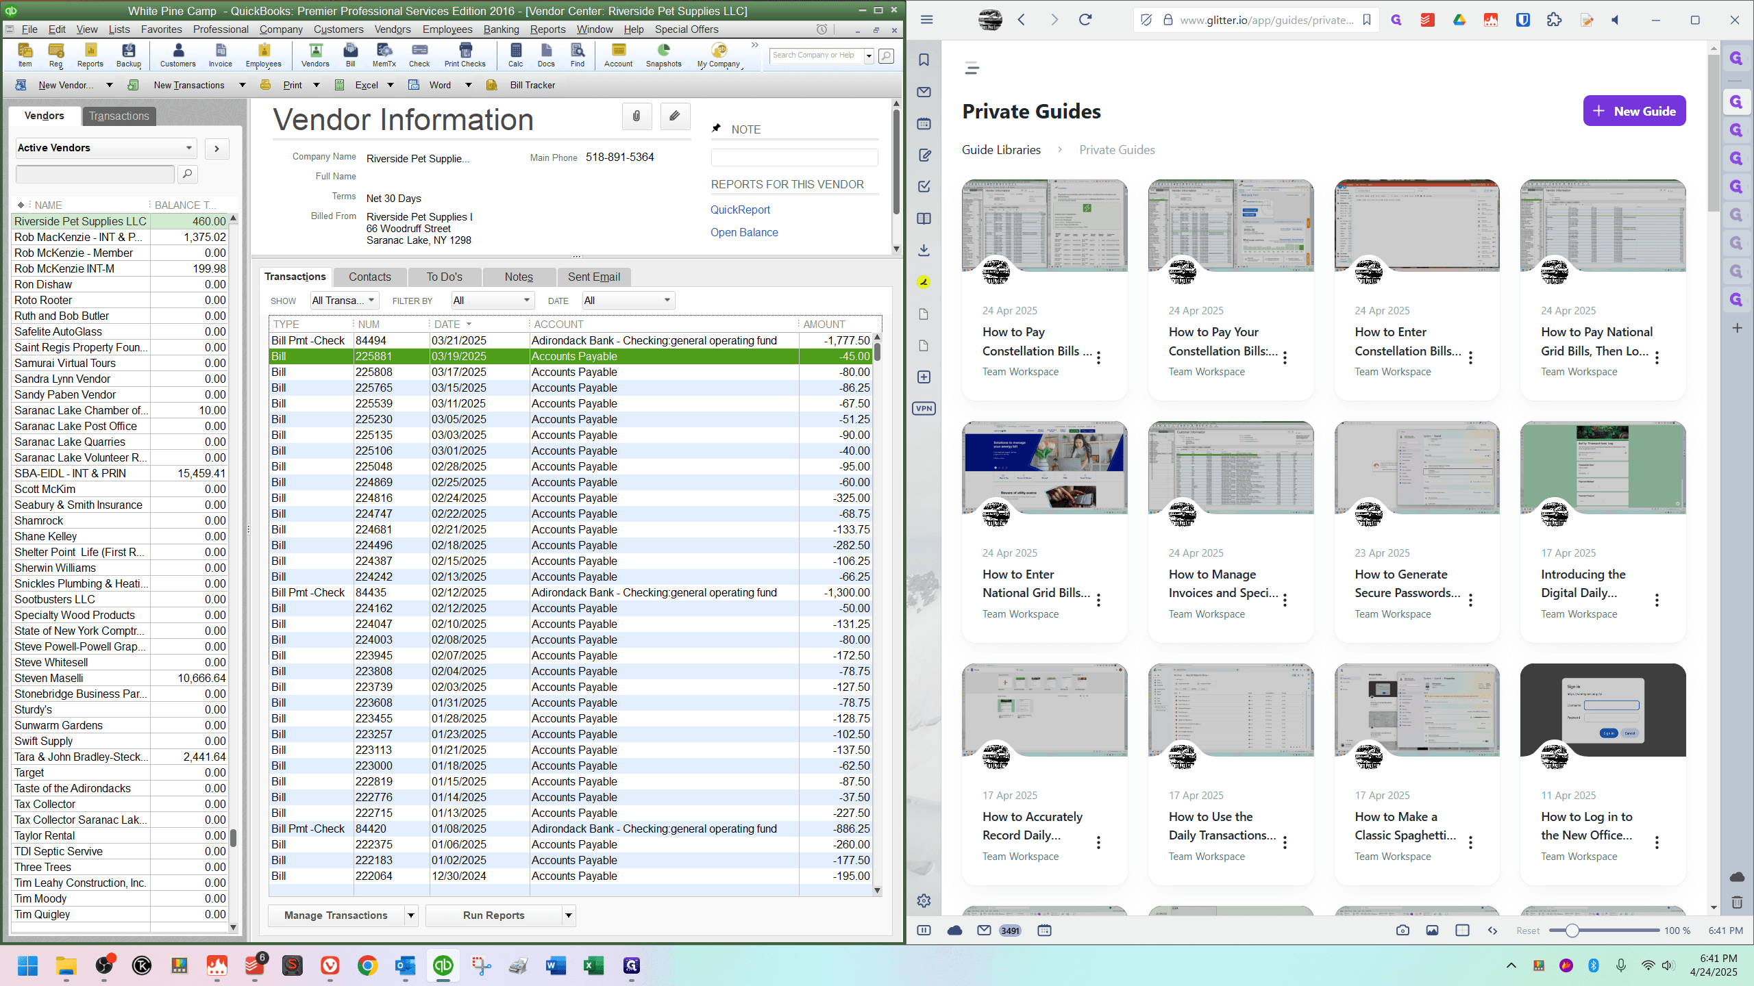1754x986 pixels.
Task: Click the Find toolbar icon
Action: 578,55
